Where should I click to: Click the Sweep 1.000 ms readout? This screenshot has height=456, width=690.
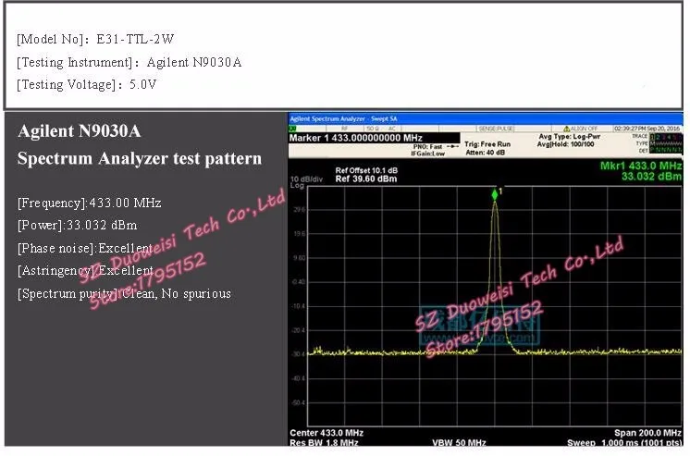(x=624, y=443)
